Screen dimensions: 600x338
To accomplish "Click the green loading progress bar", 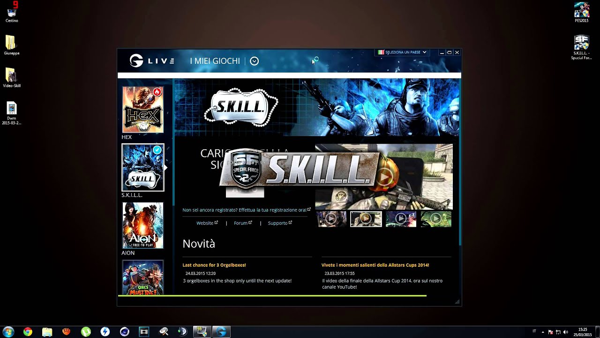I will pyautogui.click(x=272, y=296).
